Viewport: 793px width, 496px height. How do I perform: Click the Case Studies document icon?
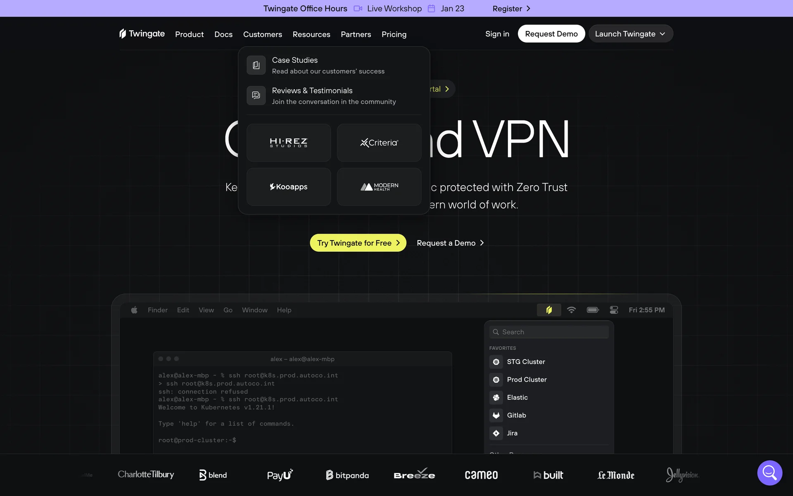[256, 65]
